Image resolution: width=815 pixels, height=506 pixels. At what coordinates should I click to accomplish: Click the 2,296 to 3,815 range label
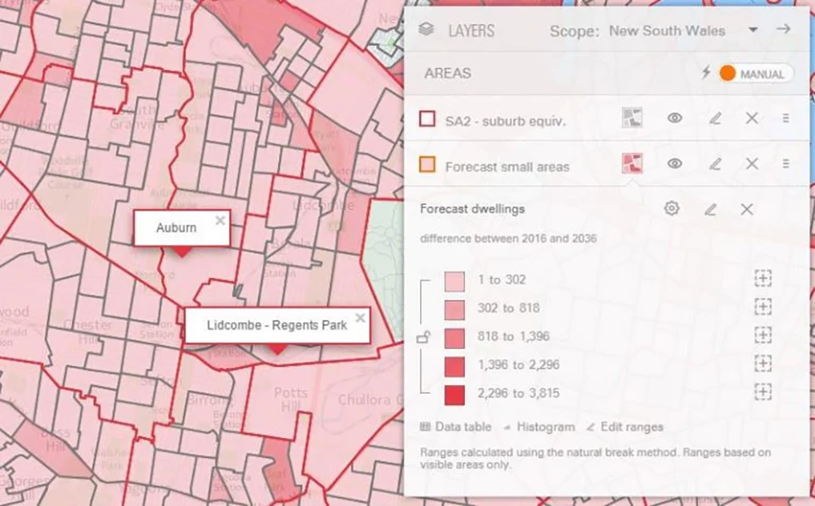[x=519, y=393]
